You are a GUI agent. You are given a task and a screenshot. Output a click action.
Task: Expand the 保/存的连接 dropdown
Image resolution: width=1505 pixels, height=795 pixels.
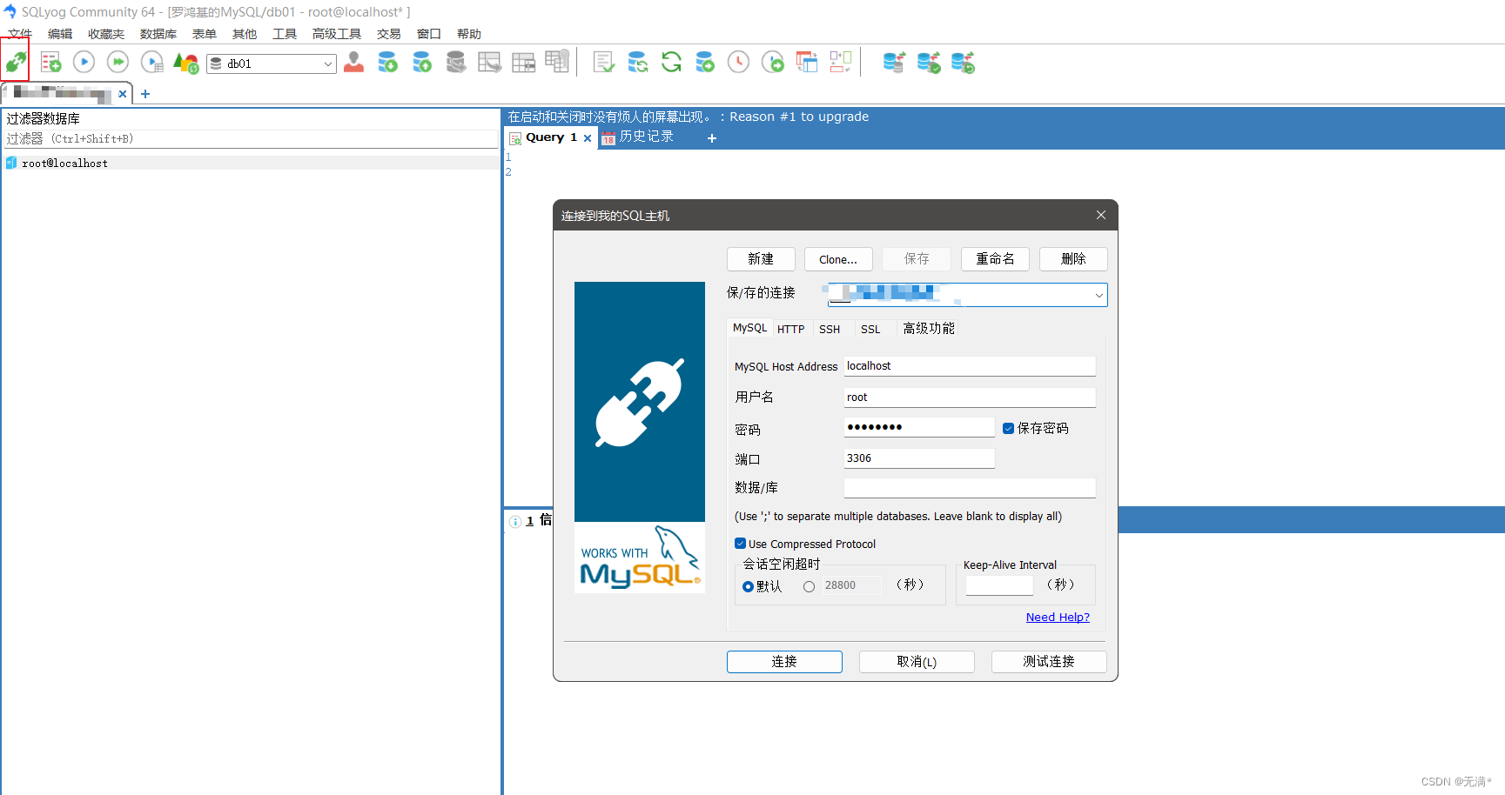pos(1099,295)
